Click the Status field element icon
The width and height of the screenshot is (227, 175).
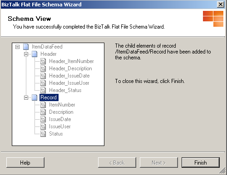pyautogui.click(x=43, y=134)
